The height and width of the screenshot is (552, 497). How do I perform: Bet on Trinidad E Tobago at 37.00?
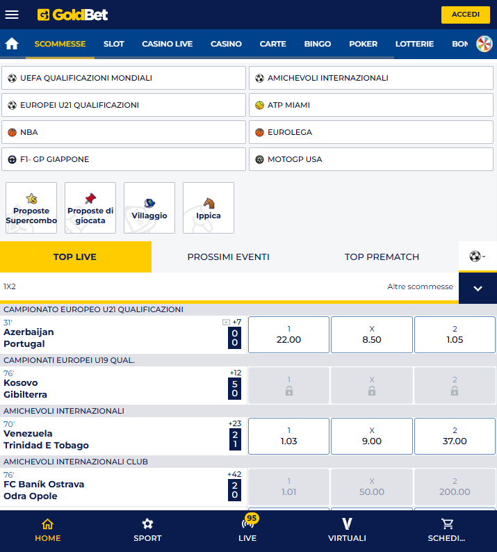coord(455,436)
